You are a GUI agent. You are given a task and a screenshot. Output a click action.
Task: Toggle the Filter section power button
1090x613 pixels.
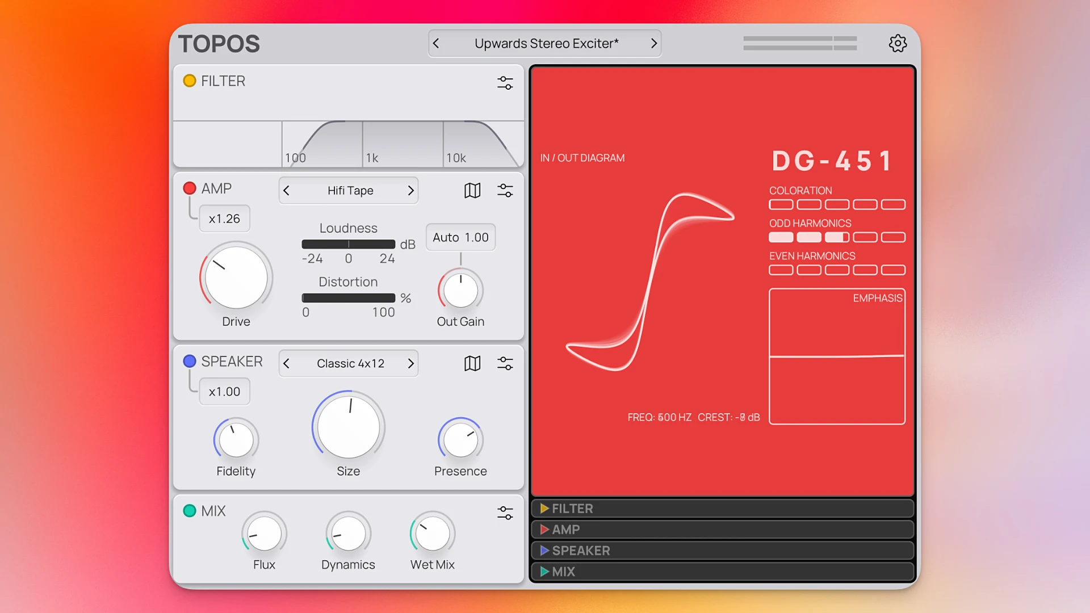pos(190,81)
